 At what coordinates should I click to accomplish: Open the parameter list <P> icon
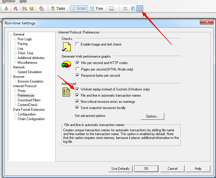pos(133,9)
